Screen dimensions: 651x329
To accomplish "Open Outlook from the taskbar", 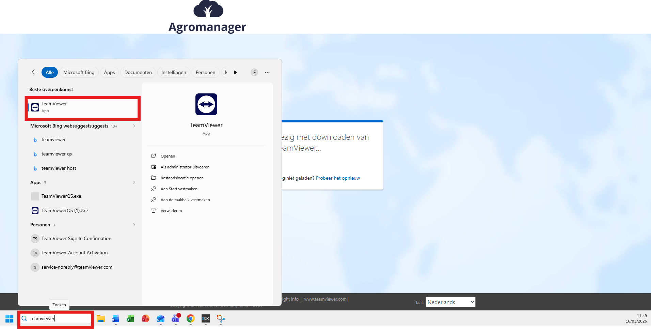I will [160, 319].
